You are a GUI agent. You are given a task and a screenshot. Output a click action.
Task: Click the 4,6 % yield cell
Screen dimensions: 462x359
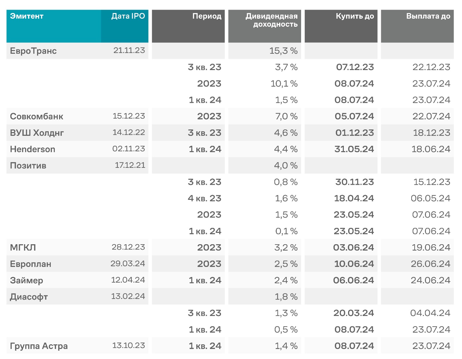[x=286, y=132]
